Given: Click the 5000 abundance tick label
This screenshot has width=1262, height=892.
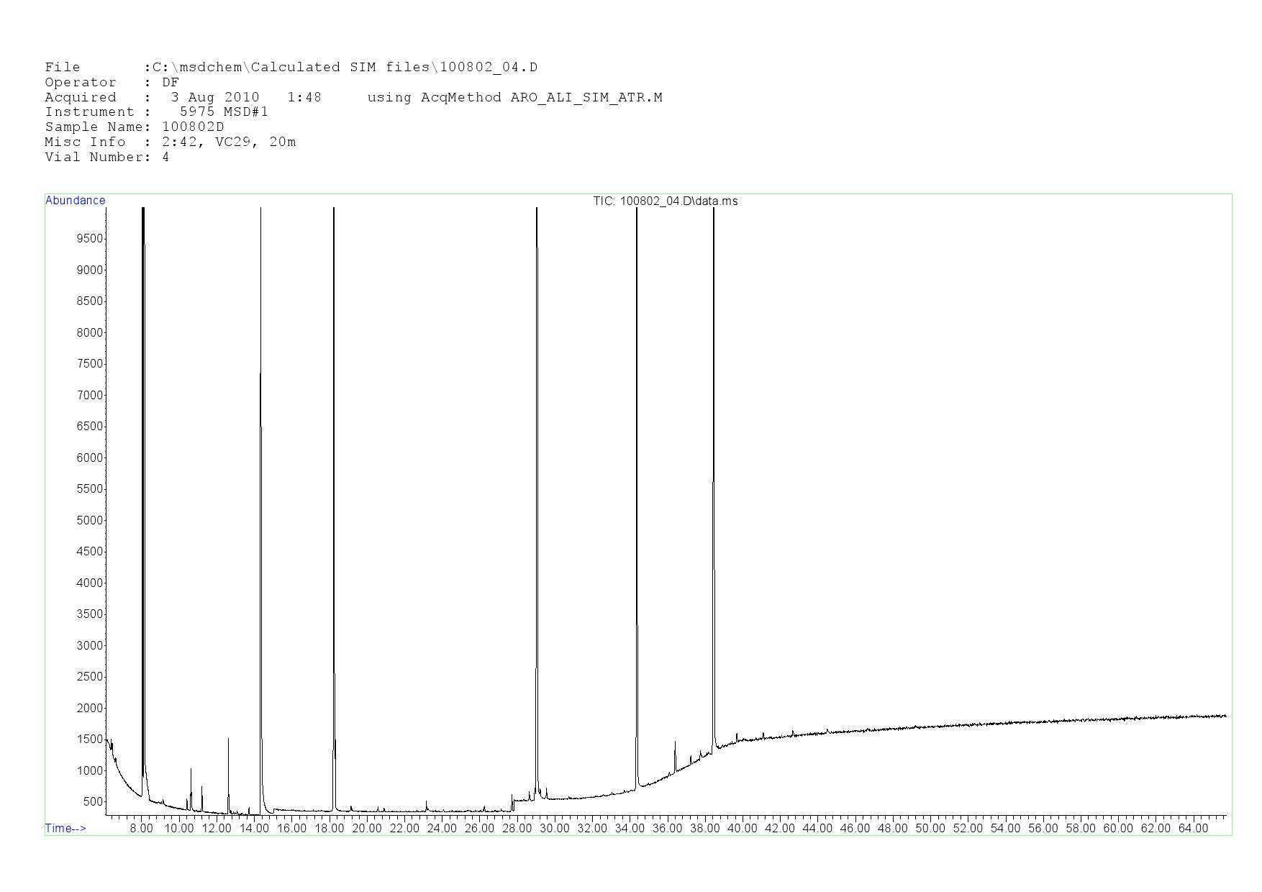Looking at the screenshot, I should click(x=90, y=520).
